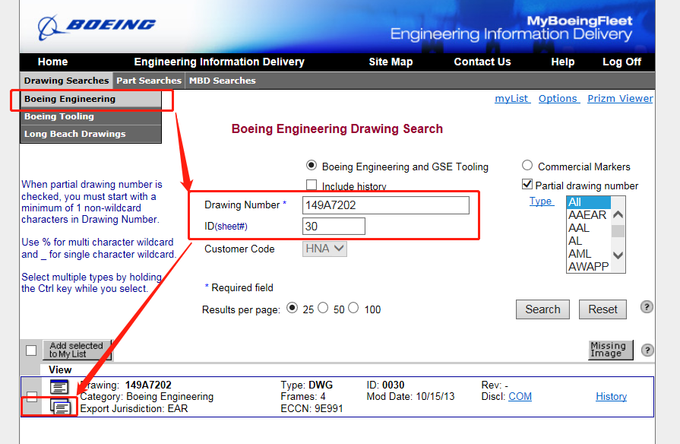The height and width of the screenshot is (444, 680).
Task: Click help icon next to Reset button
Action: click(x=647, y=307)
